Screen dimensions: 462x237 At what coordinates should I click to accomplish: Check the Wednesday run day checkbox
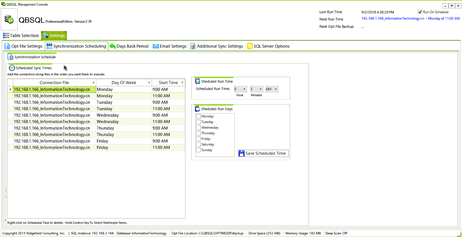click(x=198, y=128)
